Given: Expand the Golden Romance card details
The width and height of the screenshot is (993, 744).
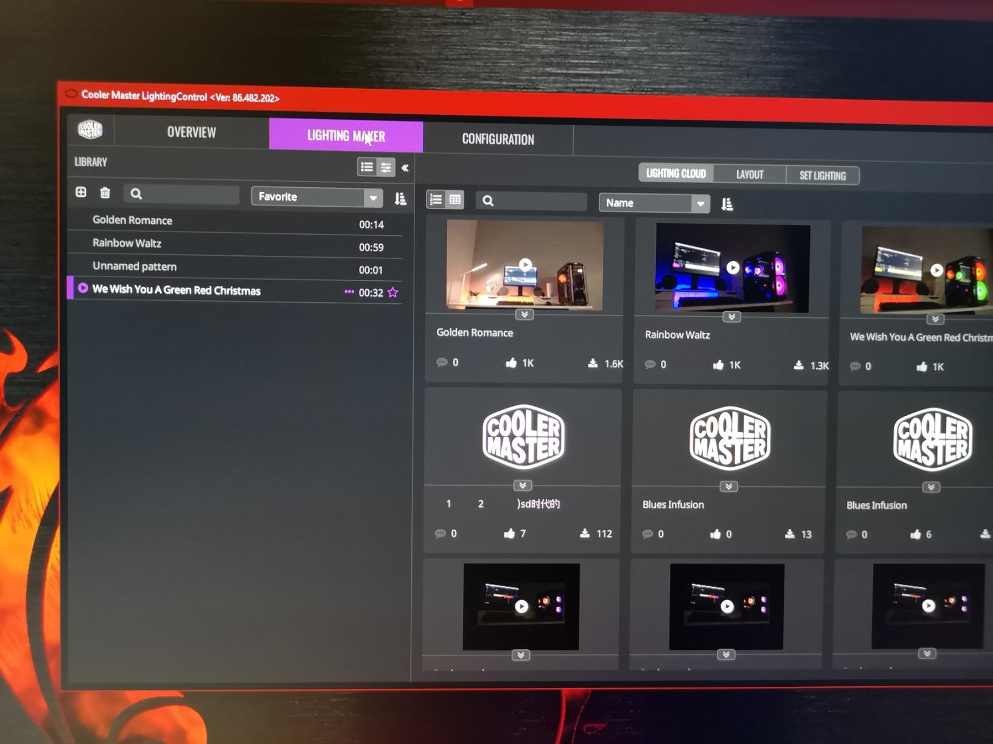Looking at the screenshot, I should [524, 314].
